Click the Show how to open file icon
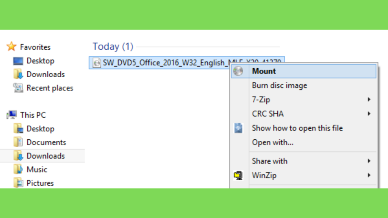The height and width of the screenshot is (218, 388). click(238, 128)
